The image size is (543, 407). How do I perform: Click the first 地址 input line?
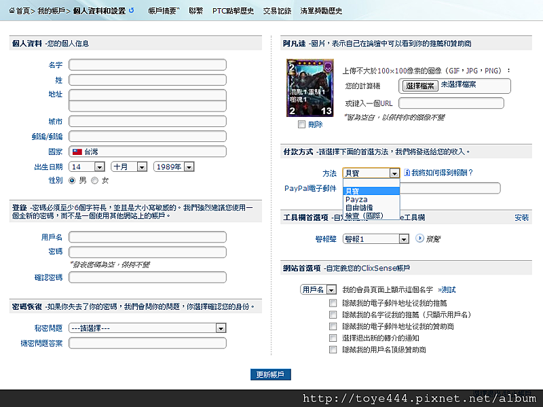coord(147,95)
